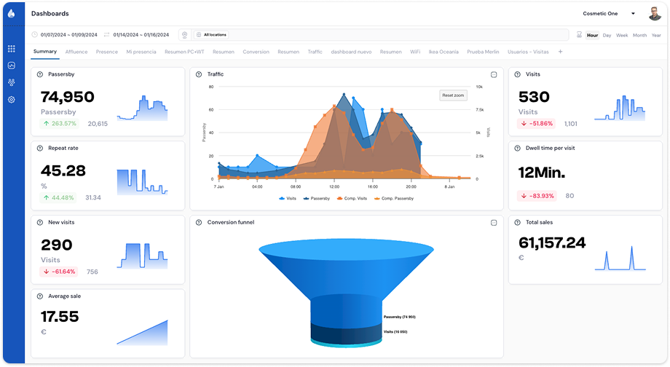
Task: Click the user profile avatar
Action: pos(655,14)
